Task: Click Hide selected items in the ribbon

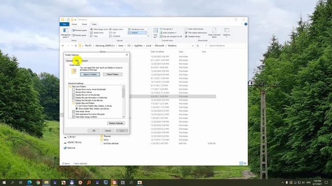Action: [x=214, y=33]
